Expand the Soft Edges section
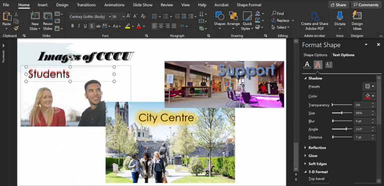This screenshot has width=384, height=186. click(305, 164)
